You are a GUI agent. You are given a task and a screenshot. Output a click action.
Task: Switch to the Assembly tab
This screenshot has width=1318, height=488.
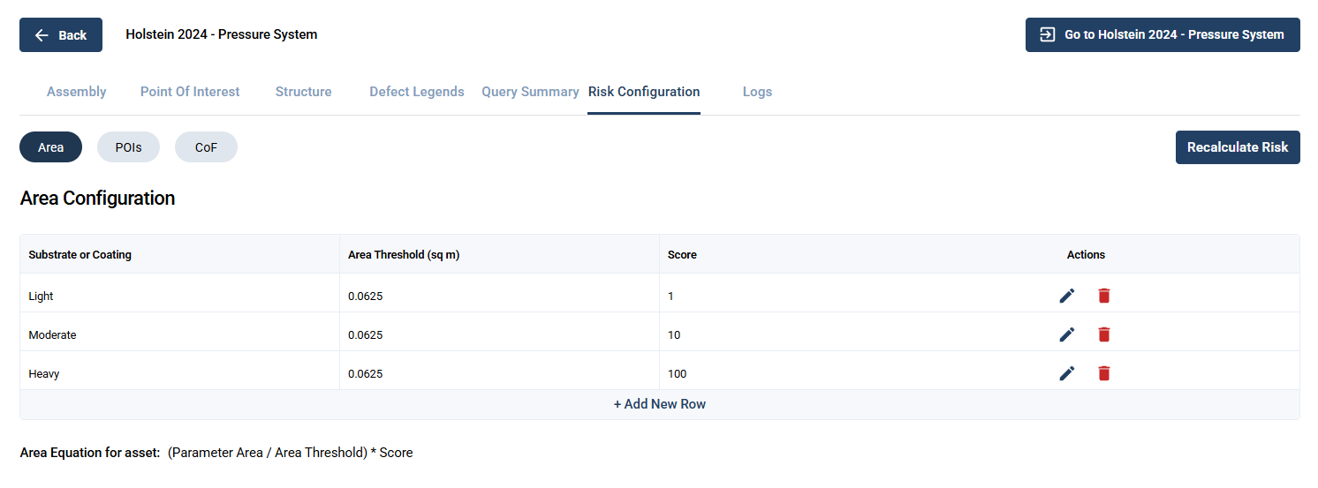point(77,92)
